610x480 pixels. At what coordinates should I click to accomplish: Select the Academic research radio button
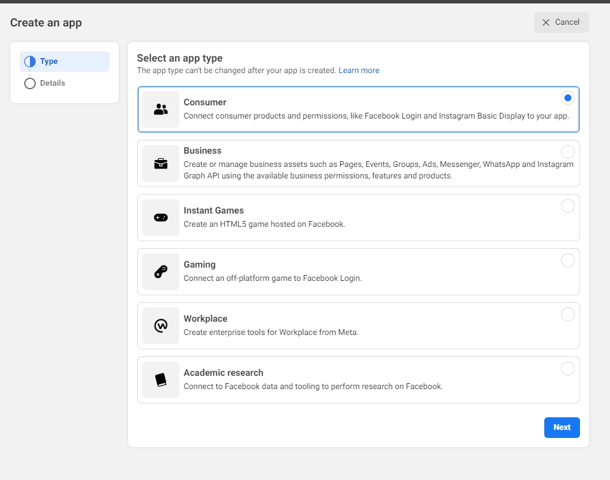click(x=567, y=368)
